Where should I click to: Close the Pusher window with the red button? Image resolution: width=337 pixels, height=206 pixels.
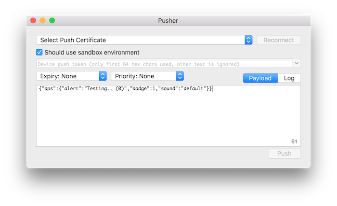tap(33, 21)
